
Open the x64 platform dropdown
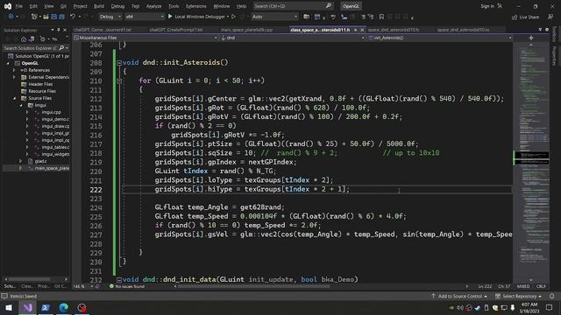pyautogui.click(x=144, y=17)
